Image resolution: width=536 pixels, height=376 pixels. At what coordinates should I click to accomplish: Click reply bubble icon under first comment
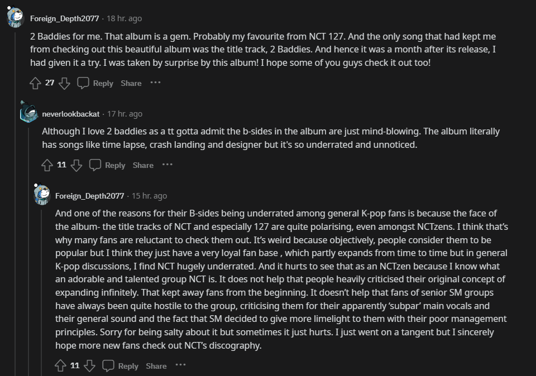[x=83, y=83]
